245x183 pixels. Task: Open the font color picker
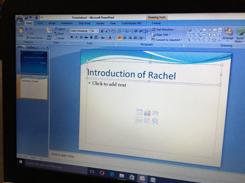(110, 38)
